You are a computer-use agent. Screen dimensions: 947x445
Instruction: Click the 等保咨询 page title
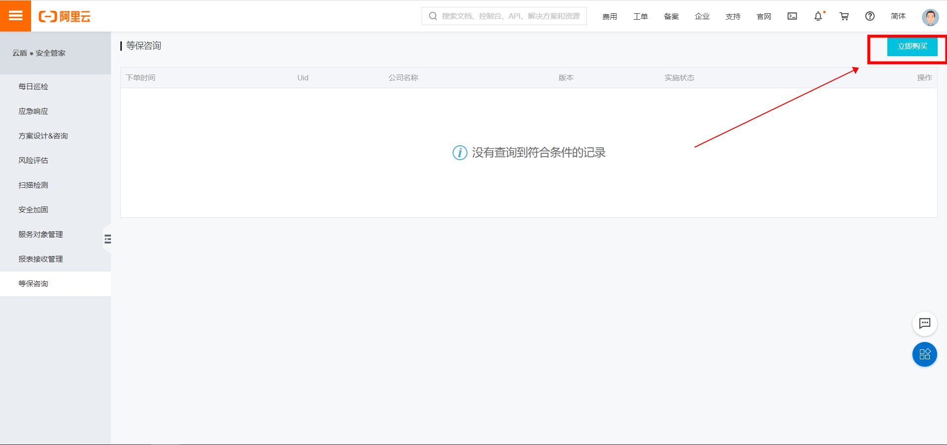tap(144, 46)
